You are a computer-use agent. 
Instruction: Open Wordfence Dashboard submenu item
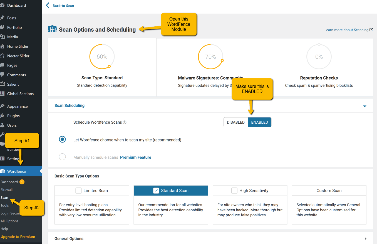coord(9,182)
